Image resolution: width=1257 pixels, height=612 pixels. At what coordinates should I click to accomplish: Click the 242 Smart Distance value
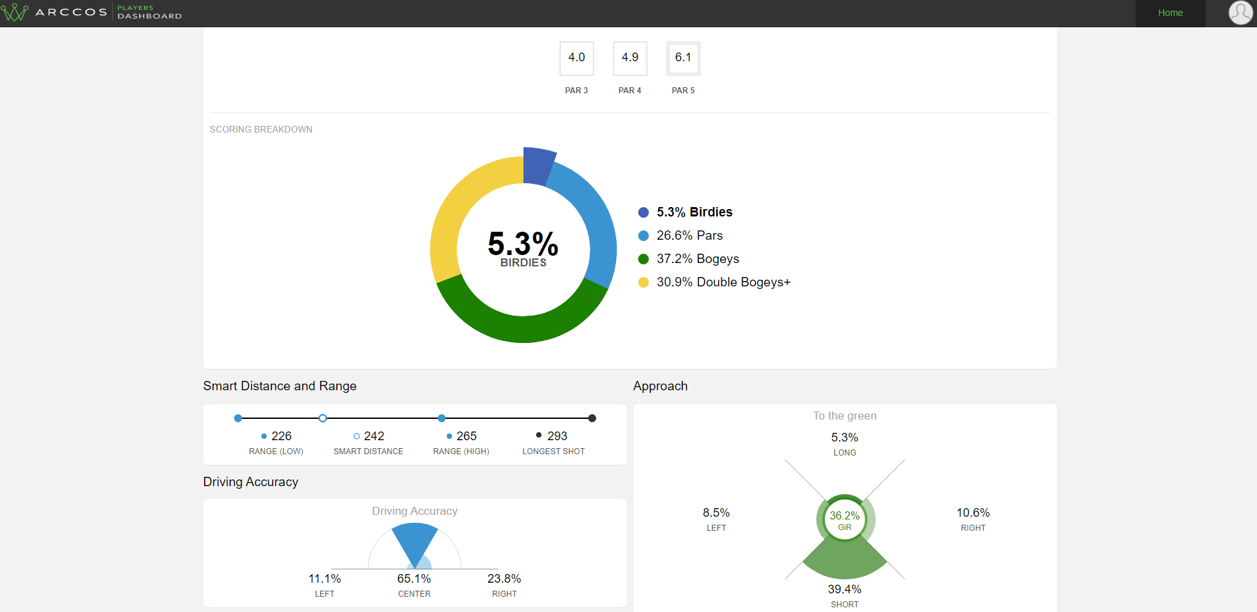click(374, 436)
